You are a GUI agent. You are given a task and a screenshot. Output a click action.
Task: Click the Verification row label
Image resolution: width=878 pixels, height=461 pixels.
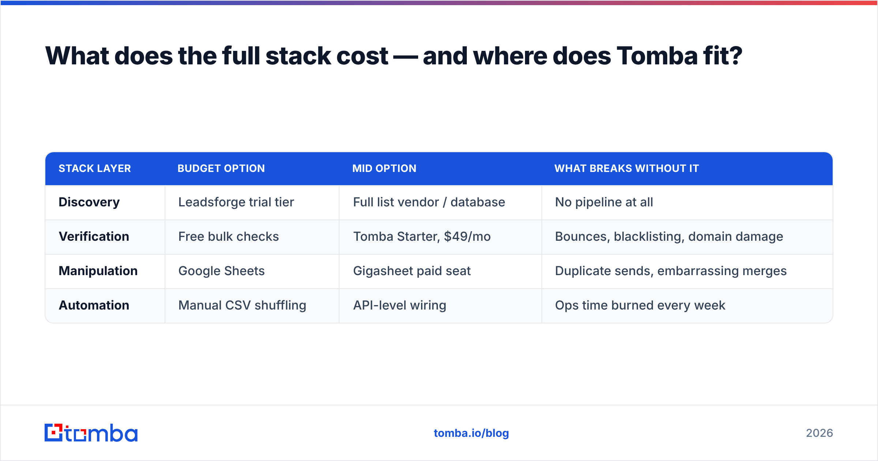pos(94,237)
